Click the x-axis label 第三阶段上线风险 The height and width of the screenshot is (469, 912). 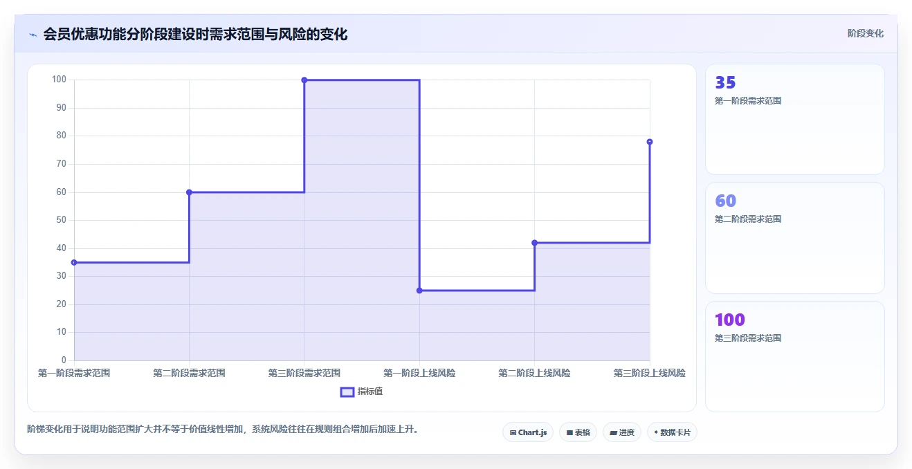[650, 373]
